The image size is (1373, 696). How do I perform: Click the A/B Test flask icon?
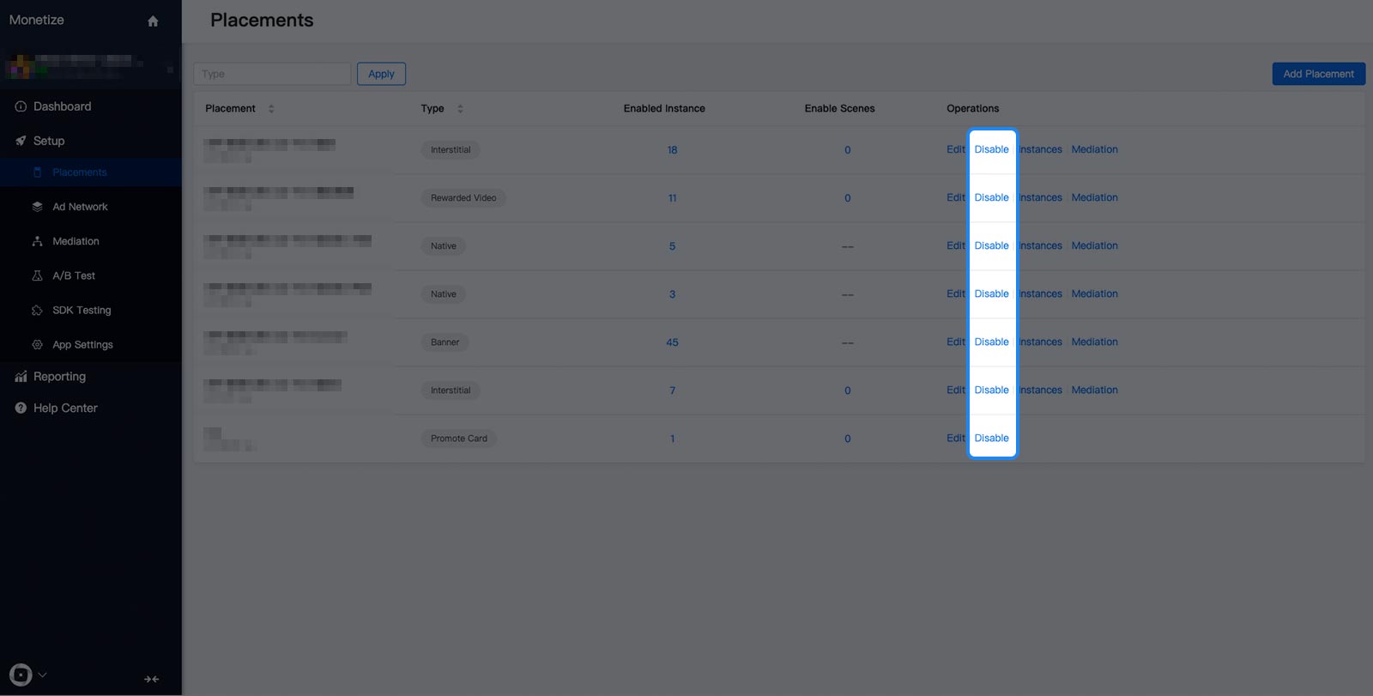[x=37, y=275]
